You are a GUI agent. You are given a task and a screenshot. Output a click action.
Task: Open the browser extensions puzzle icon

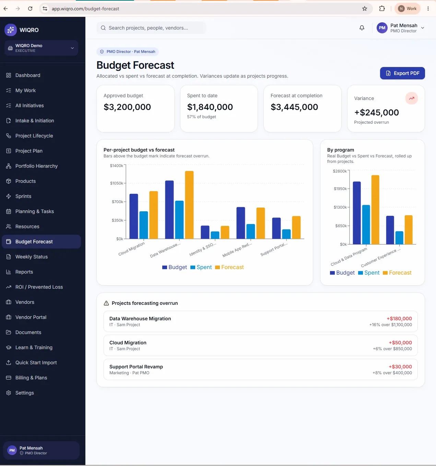tap(382, 9)
